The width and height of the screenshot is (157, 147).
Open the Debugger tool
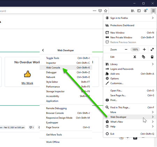[x=66, y=72]
